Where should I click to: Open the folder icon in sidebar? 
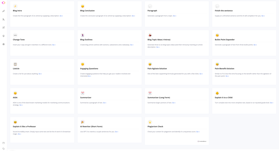[3, 143]
